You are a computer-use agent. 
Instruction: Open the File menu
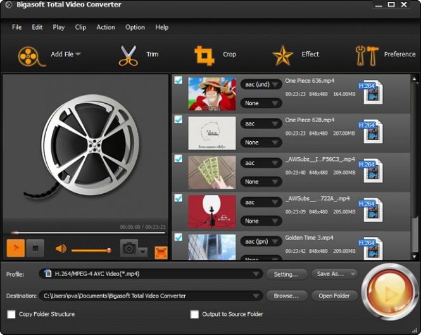[16, 27]
